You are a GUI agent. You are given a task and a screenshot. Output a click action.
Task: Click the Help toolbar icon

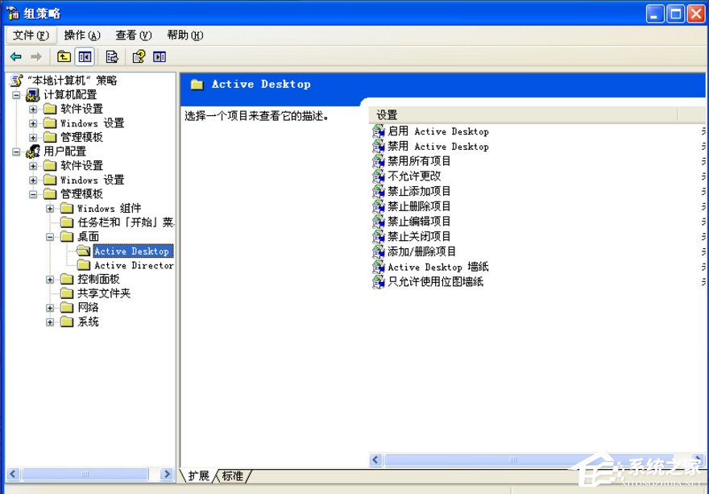click(137, 56)
